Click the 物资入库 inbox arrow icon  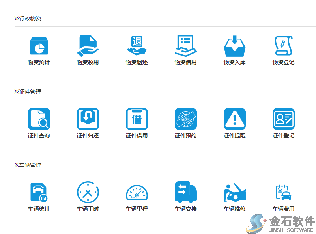(234, 46)
